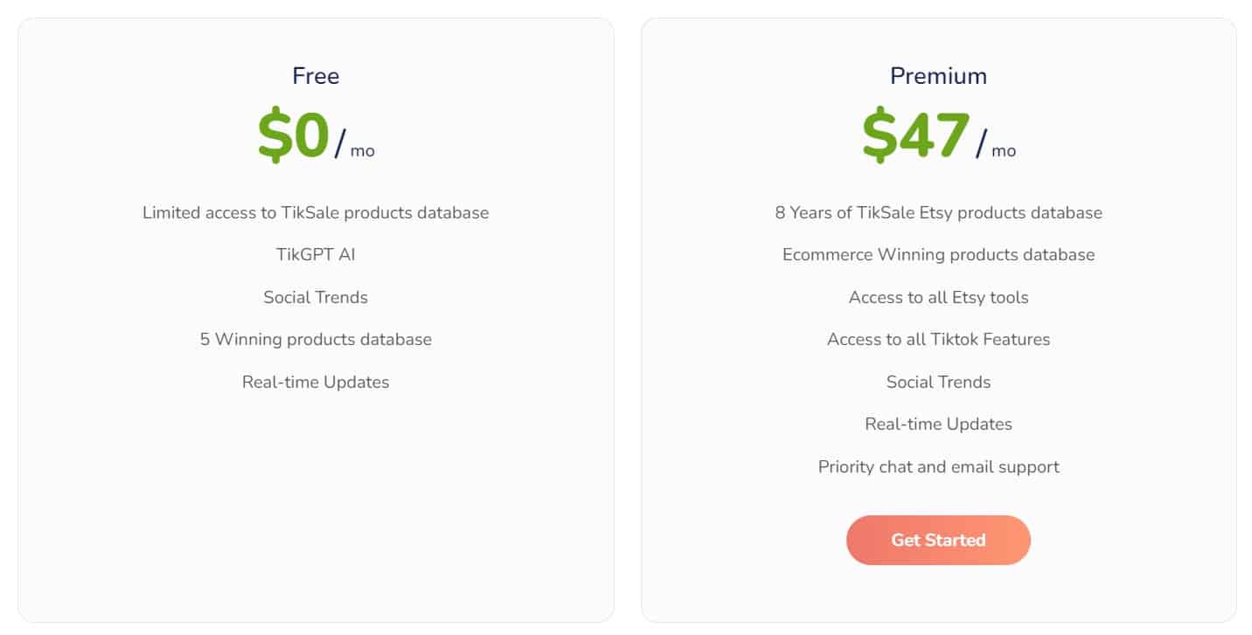Select the Premium plan title
Viewport: 1252px width, 635px height.
937,76
